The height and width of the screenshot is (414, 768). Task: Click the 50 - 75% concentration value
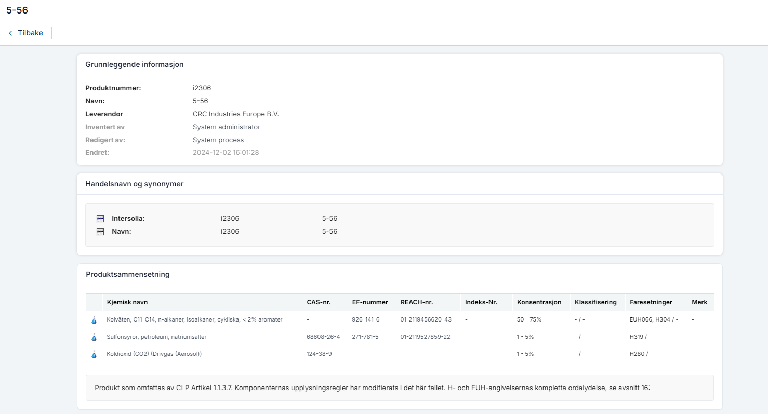529,320
